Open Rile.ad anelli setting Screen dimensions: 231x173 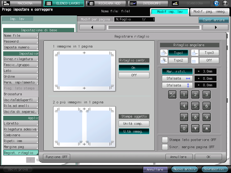point(21,106)
